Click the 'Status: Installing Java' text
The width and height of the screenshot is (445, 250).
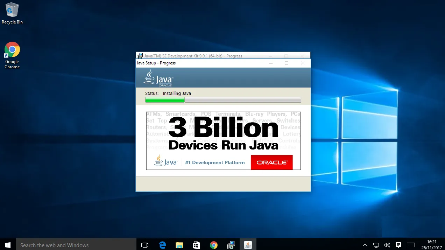click(x=168, y=93)
